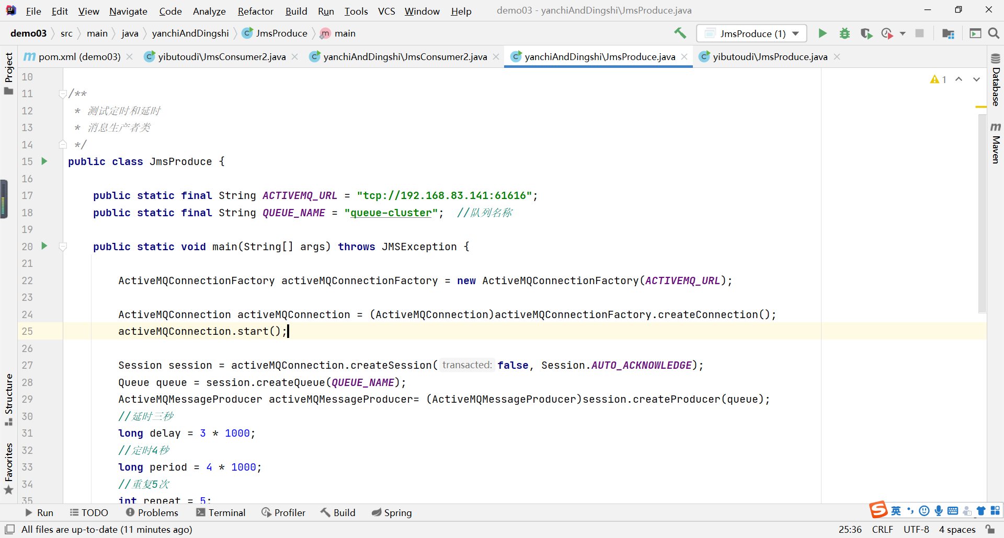This screenshot has height=538, width=1004.
Task: Open the Refactor menu
Action: 255,11
